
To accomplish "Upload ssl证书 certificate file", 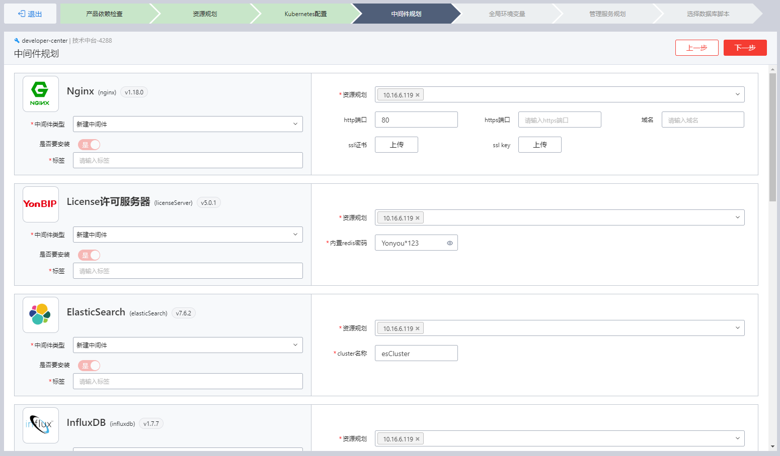I will click(x=397, y=145).
